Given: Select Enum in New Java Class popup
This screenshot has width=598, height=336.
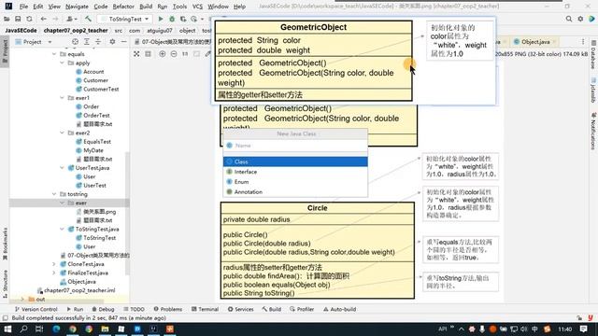Looking at the screenshot, I should pos(295,182).
